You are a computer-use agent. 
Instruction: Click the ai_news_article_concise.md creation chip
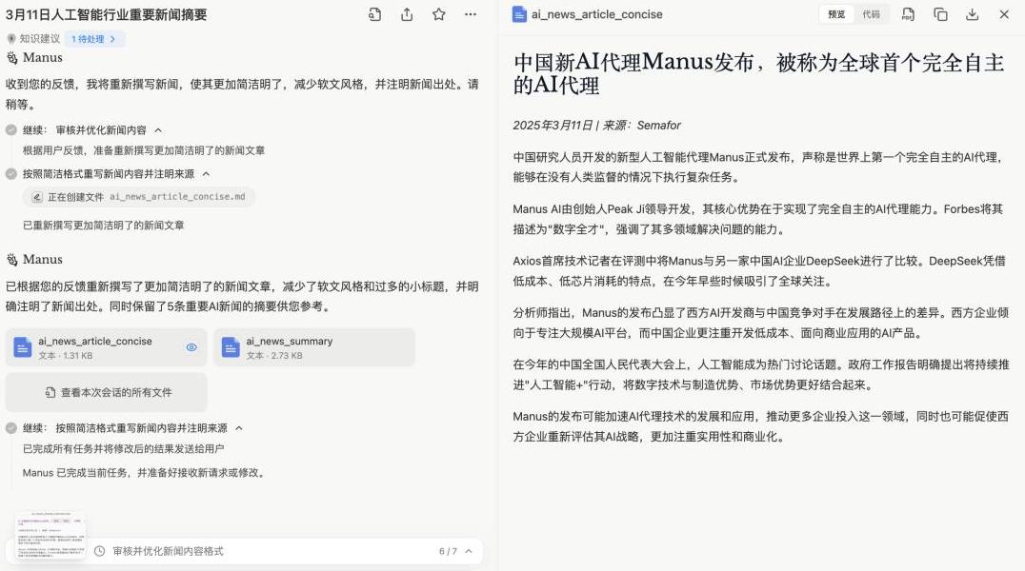(x=139, y=197)
